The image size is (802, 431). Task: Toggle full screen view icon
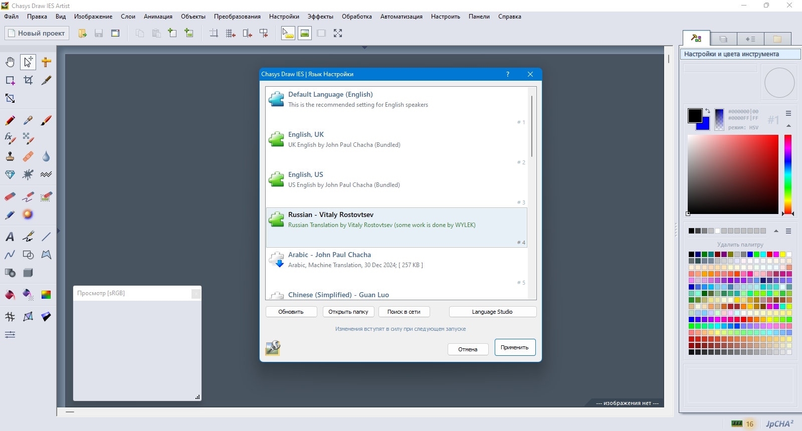(338, 33)
